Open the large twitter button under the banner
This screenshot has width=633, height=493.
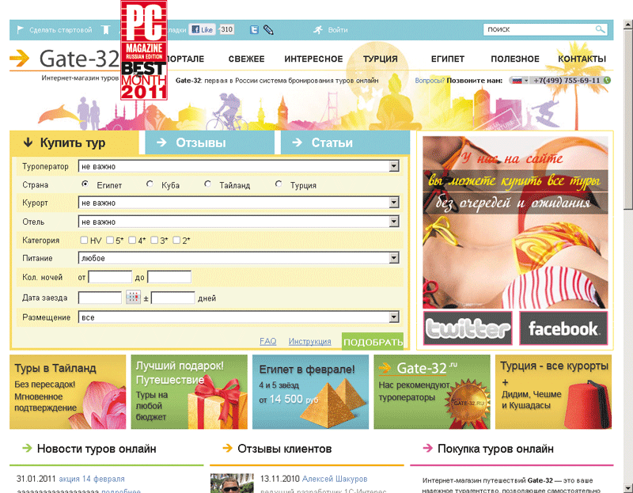[468, 328]
